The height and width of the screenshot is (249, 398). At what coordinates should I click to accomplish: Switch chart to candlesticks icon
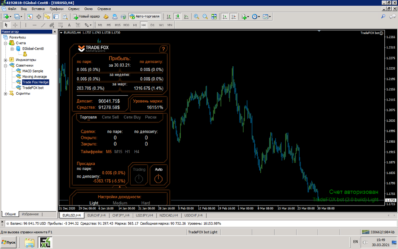[x=178, y=16]
